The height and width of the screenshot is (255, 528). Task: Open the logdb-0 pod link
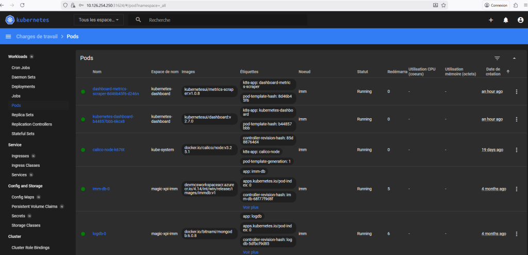(99, 233)
